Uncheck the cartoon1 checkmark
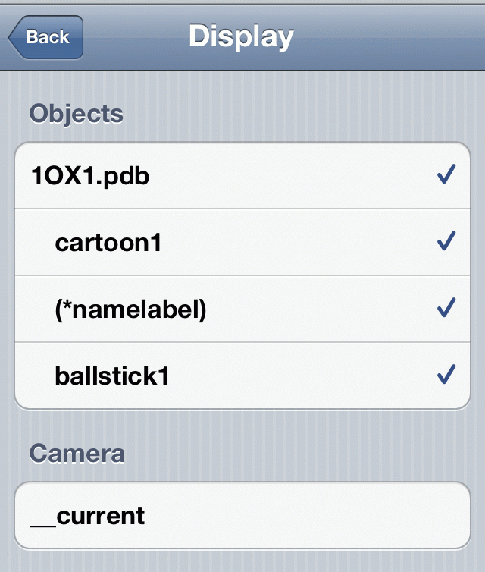 coord(446,242)
